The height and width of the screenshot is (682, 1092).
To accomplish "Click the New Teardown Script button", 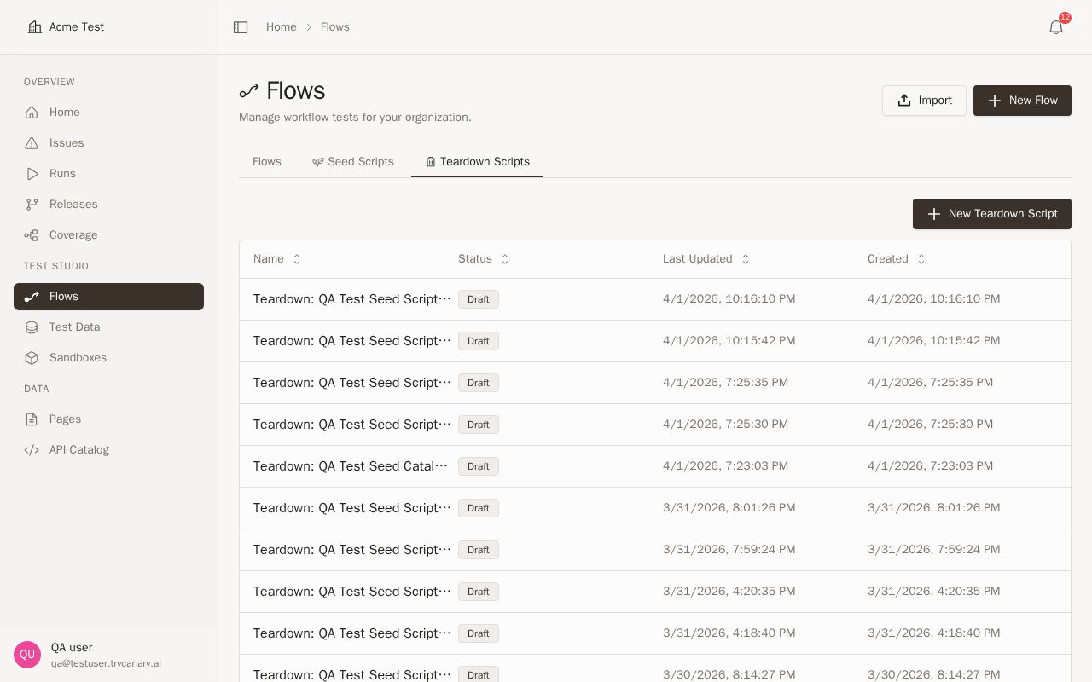I will click(x=992, y=214).
